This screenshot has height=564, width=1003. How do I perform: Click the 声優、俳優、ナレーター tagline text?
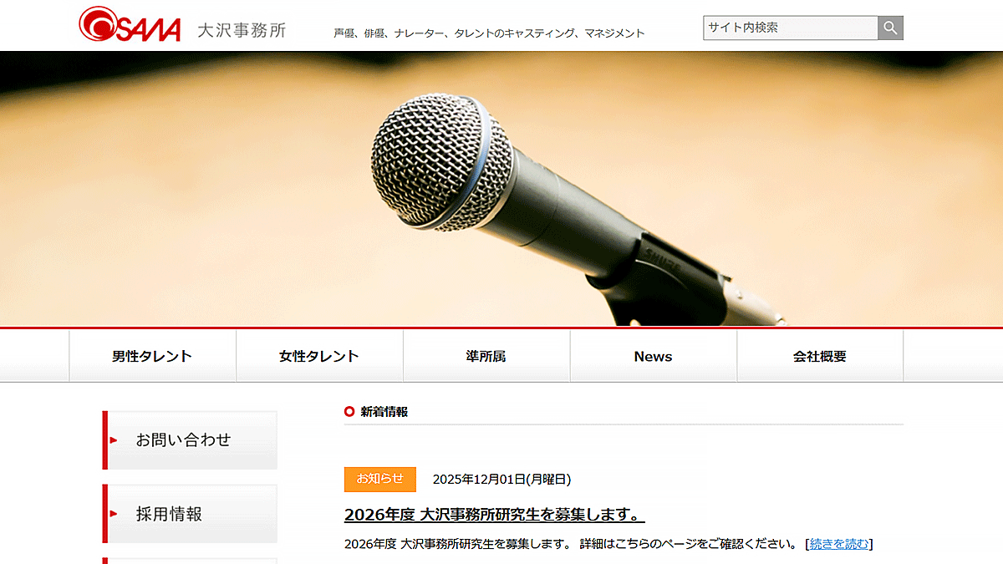coord(489,33)
